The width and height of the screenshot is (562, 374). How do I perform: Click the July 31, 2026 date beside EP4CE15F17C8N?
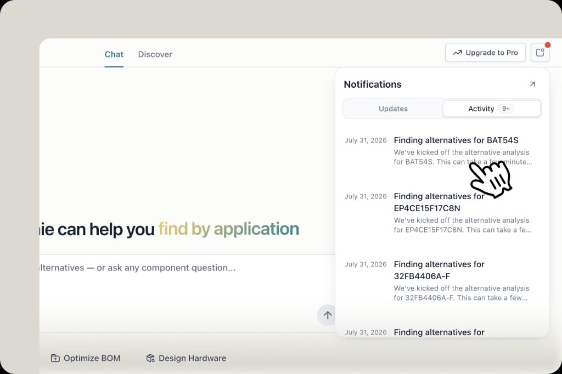pyautogui.click(x=366, y=196)
